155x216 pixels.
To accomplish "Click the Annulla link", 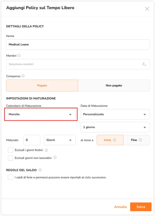I will coord(121,207).
